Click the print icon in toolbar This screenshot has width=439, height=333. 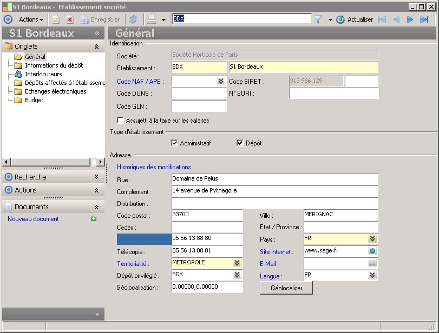point(152,19)
